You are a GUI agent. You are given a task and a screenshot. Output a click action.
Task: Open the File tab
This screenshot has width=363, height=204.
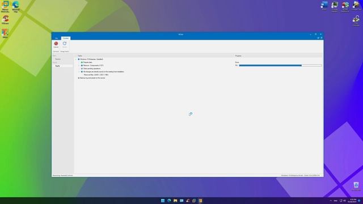[x=56, y=38]
